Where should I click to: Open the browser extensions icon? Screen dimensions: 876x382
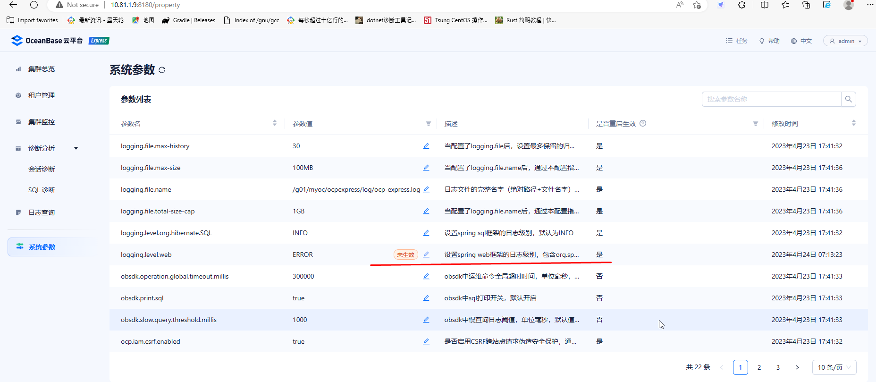click(x=742, y=5)
